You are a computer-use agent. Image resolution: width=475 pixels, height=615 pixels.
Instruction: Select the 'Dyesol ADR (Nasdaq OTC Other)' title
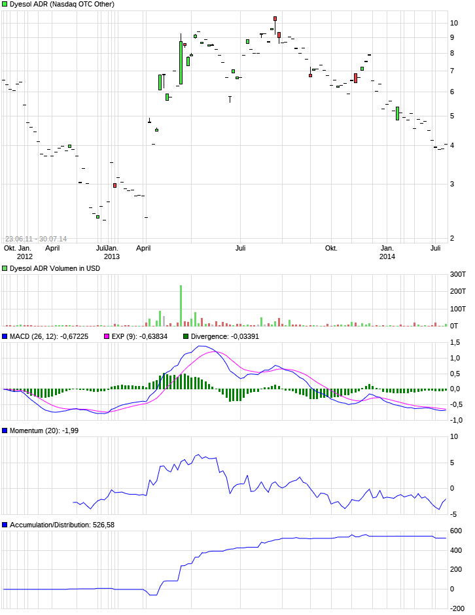(x=62, y=5)
